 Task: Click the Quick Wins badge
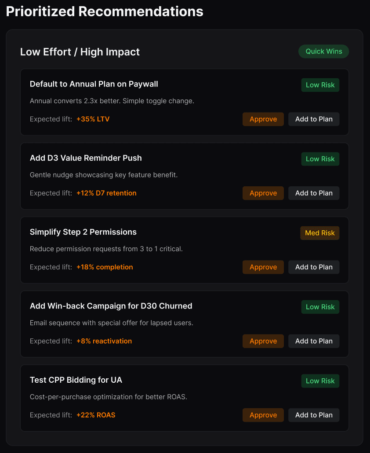click(x=323, y=51)
